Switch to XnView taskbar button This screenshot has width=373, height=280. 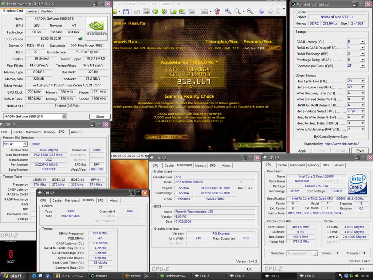tap(140, 276)
